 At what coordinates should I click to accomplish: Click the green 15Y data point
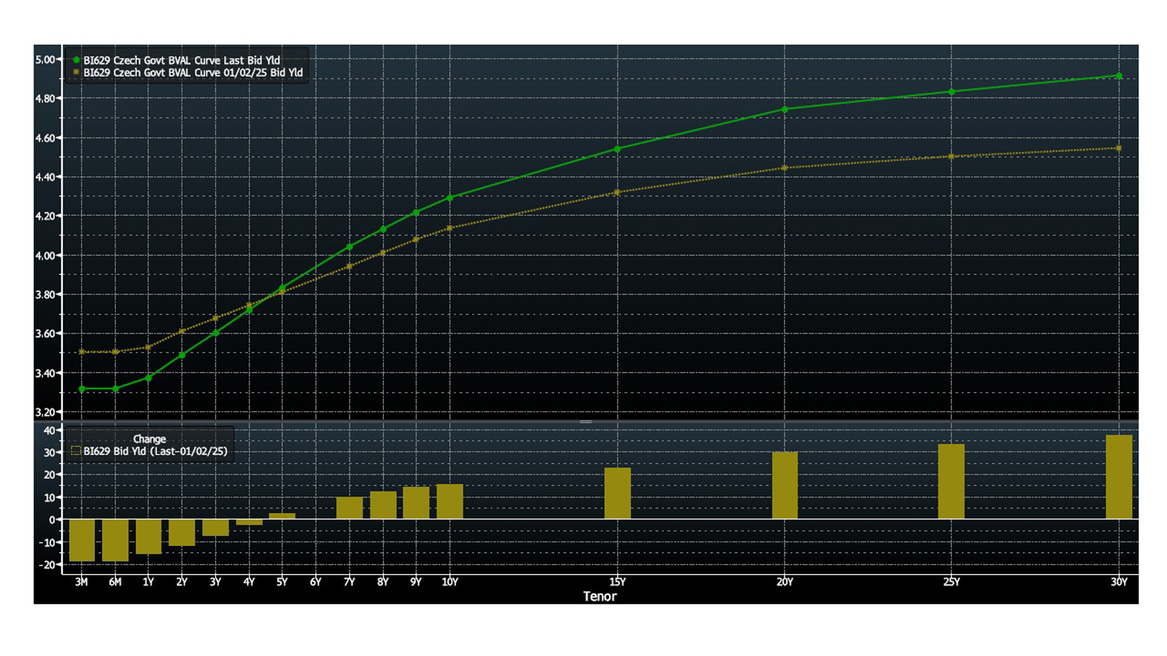(617, 149)
